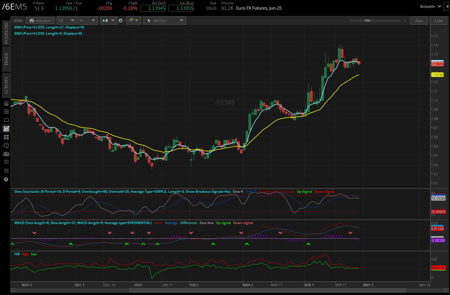Click the EMA Length=21 study label
This screenshot has height=295, width=450.
49,27
